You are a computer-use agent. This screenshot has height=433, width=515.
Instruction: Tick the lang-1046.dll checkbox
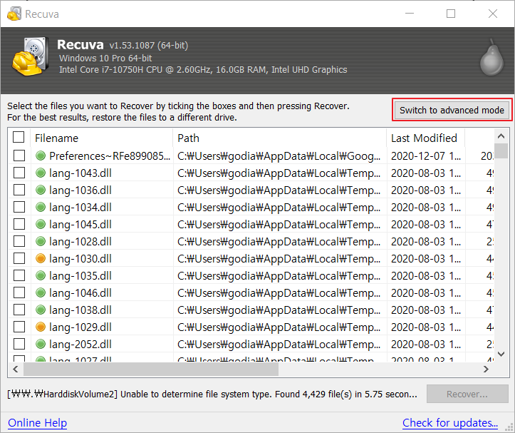pyautogui.click(x=19, y=292)
